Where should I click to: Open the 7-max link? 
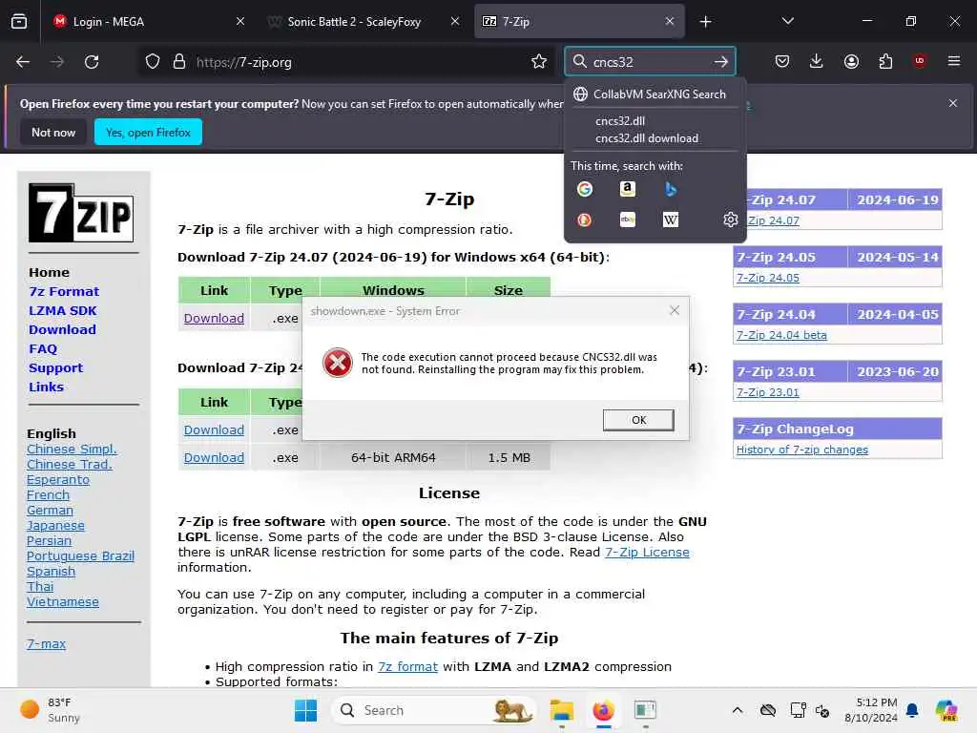point(46,644)
